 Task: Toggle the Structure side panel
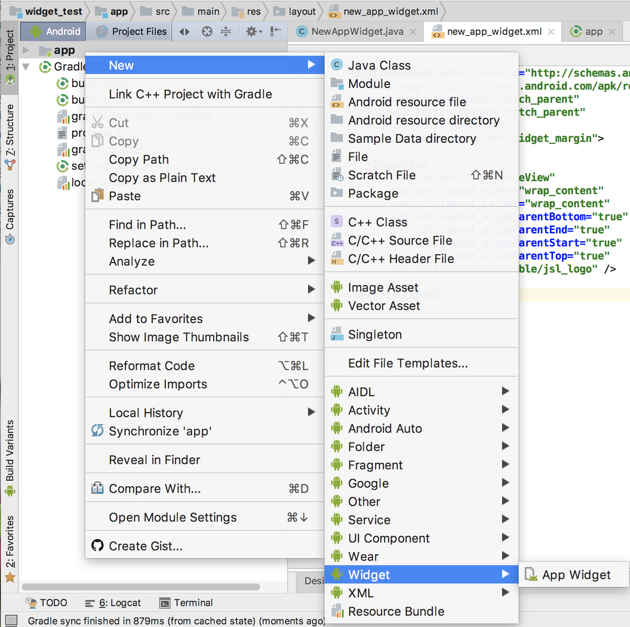point(10,137)
